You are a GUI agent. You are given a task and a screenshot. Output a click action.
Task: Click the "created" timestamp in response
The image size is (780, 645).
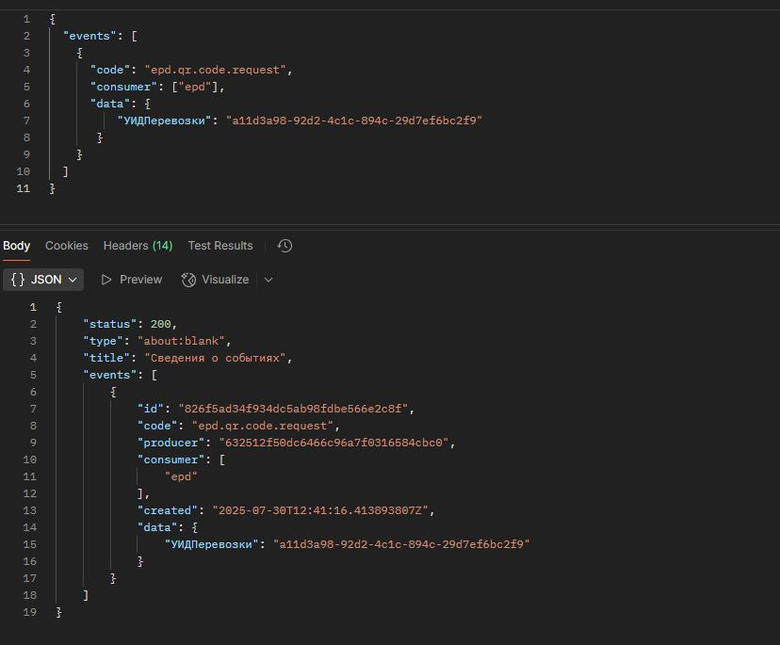[320, 510]
